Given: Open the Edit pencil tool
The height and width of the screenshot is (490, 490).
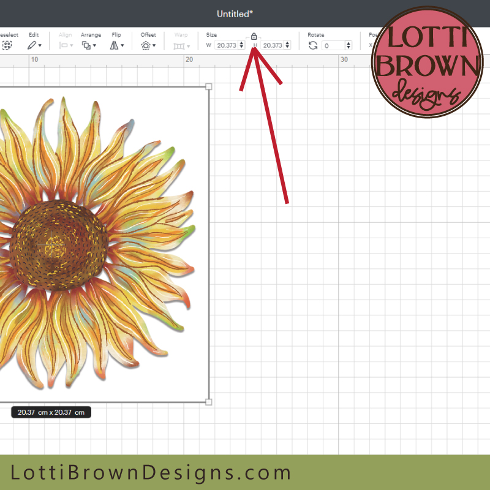Looking at the screenshot, I should [32, 45].
